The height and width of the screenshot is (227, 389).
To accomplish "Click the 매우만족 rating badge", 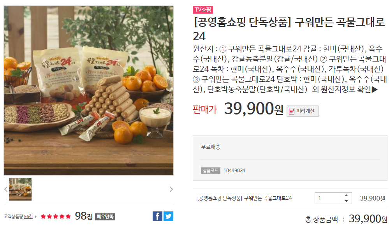I will [105, 216].
